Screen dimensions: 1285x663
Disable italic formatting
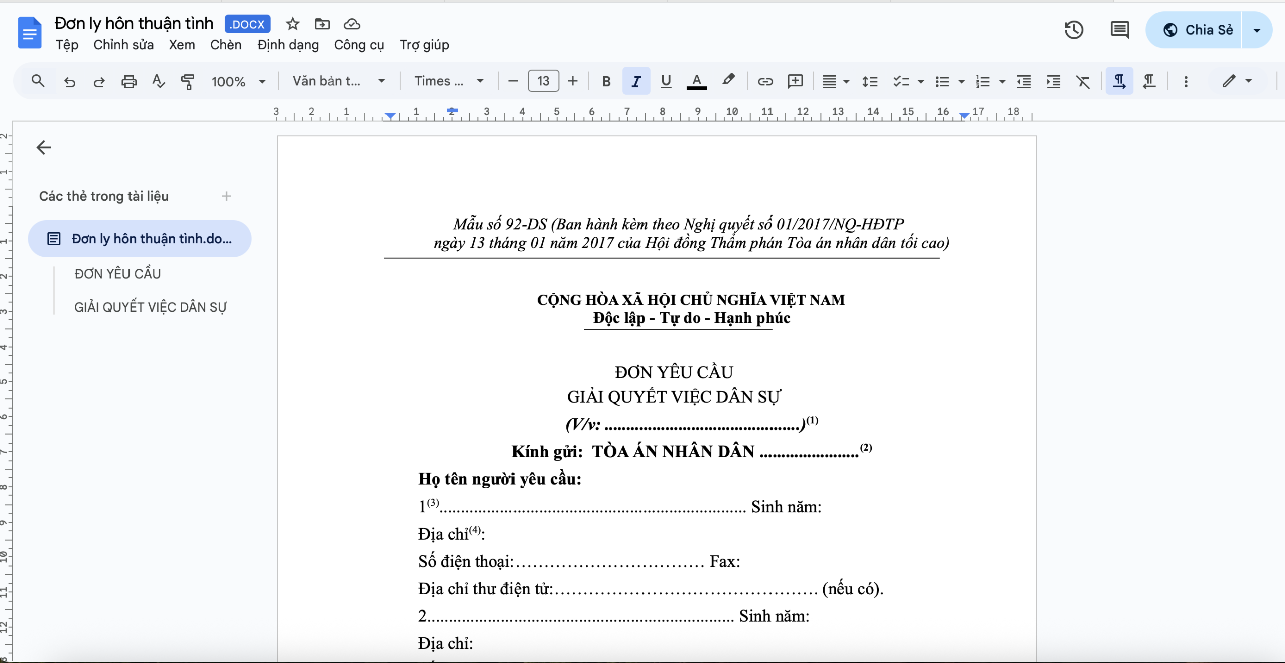tap(635, 81)
